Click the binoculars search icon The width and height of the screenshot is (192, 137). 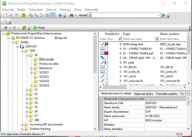click(x=71, y=15)
